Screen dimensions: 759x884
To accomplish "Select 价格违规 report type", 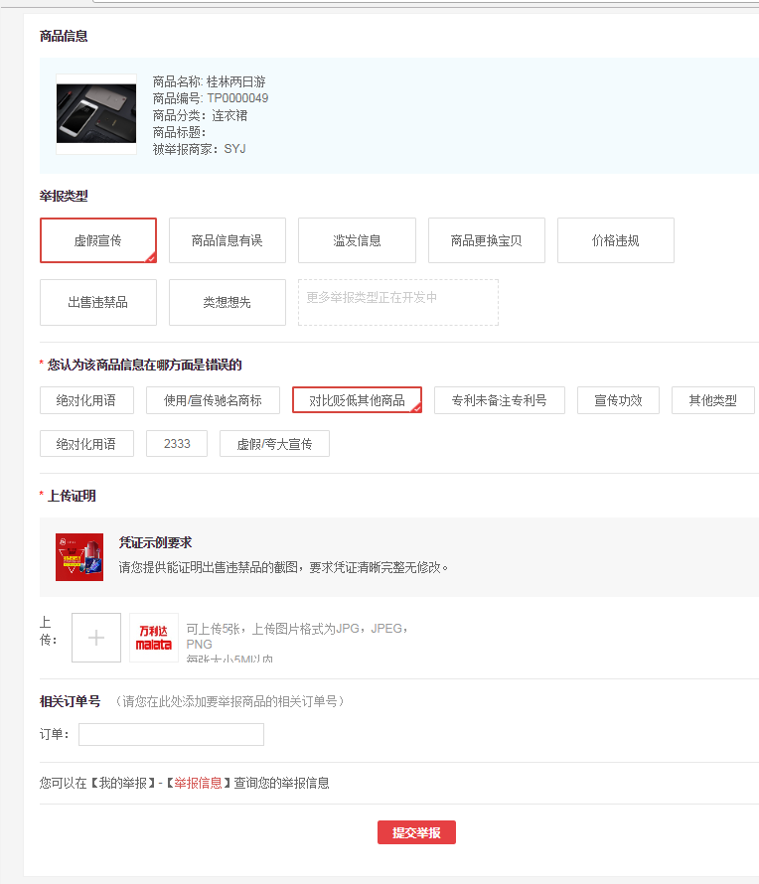I will [x=615, y=240].
